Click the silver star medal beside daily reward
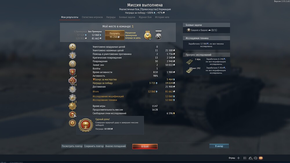This screenshot has height=163, width=290. tap(159, 35)
